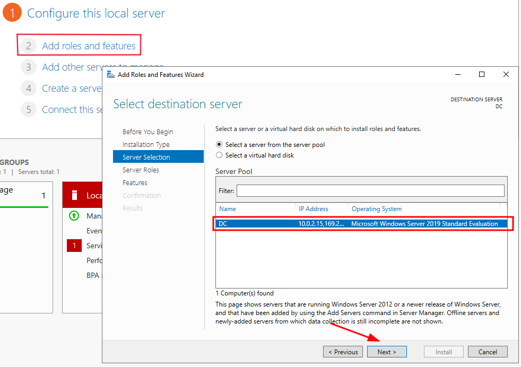Go to Before You Begin wizard page
Screen dimensions: 521x367
coord(147,132)
